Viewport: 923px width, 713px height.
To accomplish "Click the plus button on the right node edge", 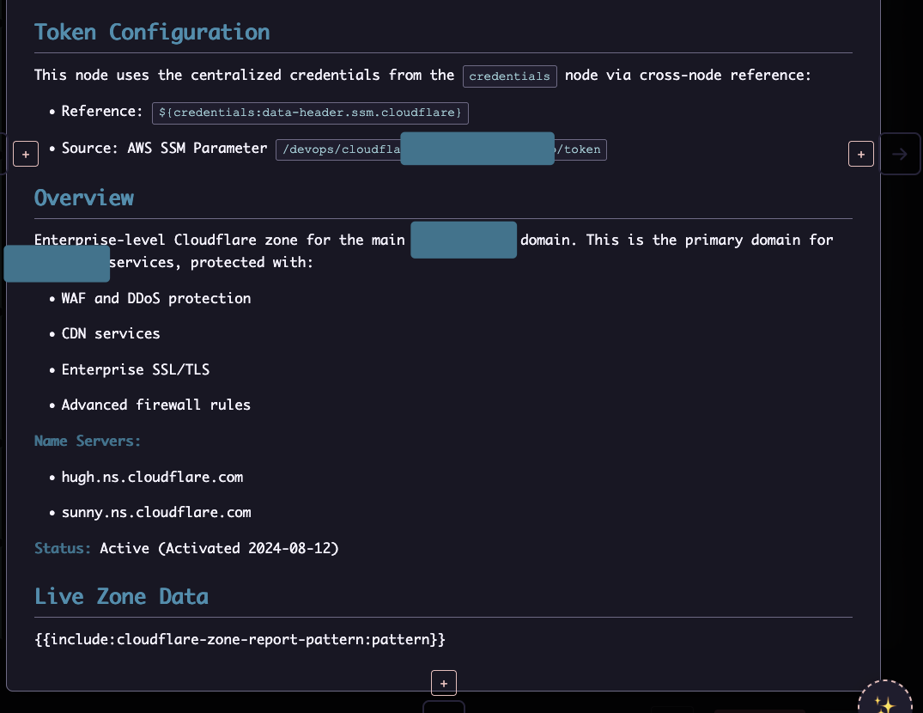I will (x=860, y=154).
